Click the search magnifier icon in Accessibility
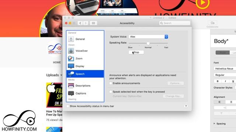 click(162, 23)
